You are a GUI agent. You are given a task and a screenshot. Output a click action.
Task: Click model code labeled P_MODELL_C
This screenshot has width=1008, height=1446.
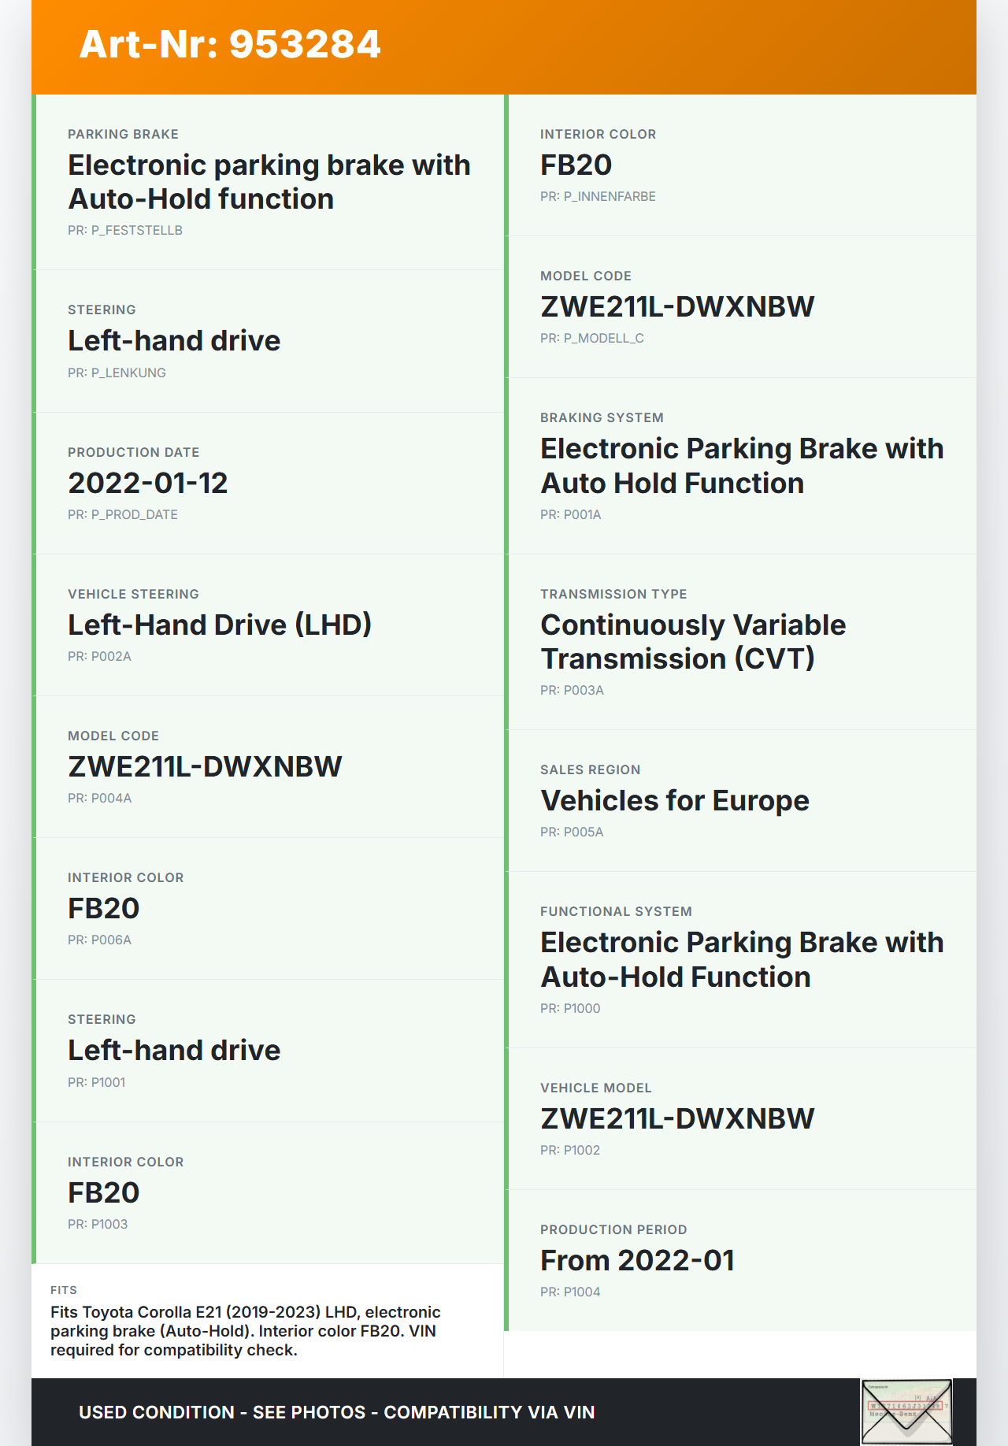point(677,306)
